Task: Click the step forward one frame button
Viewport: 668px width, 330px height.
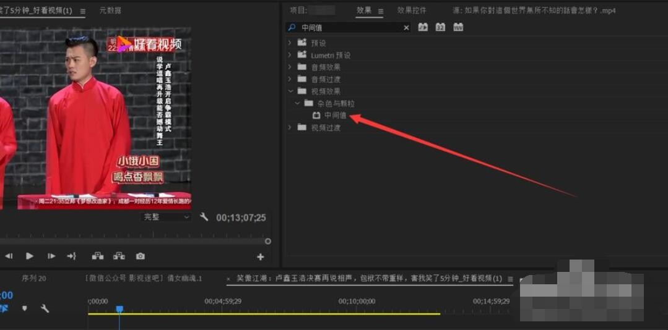Action: (51, 256)
